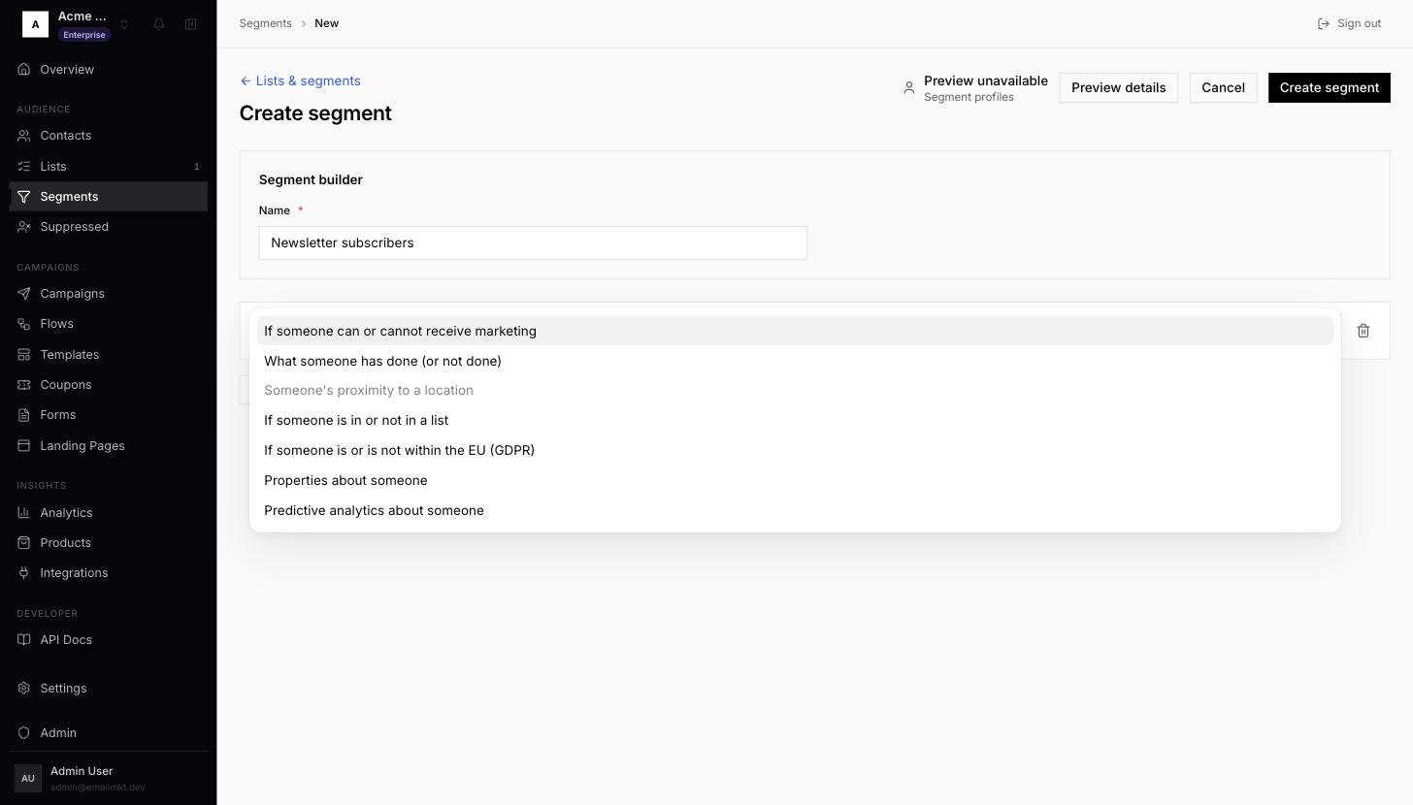Viewport: 1413px width, 805px height.
Task: Go to Landing Pages
Action: (x=109, y=446)
